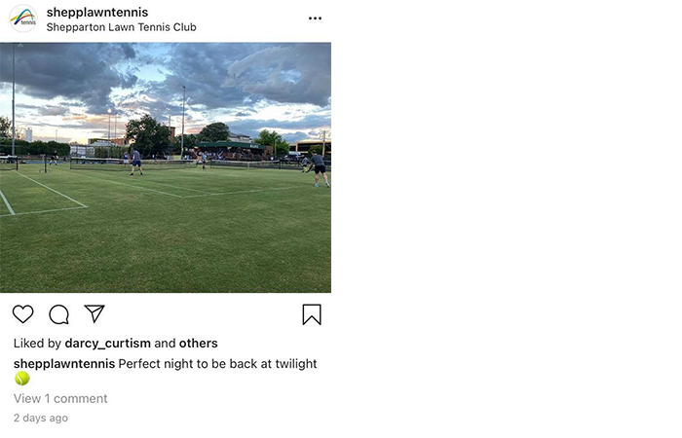Expand View 1 comment
The height and width of the screenshot is (438, 682).
(60, 399)
